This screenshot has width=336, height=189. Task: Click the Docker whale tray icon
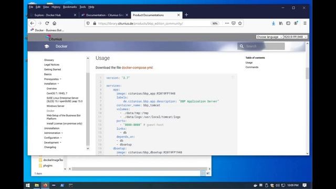click(255, 185)
